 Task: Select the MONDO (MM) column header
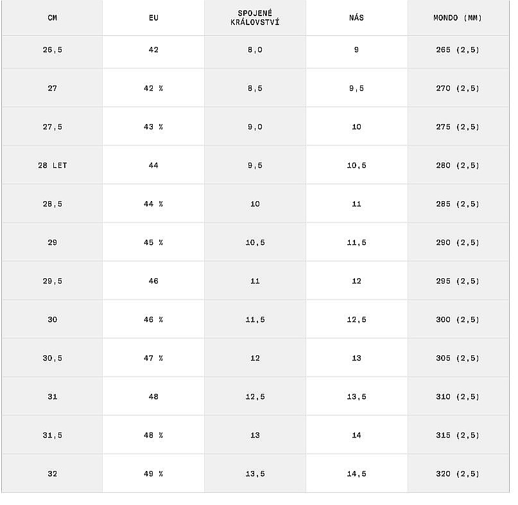458,18
